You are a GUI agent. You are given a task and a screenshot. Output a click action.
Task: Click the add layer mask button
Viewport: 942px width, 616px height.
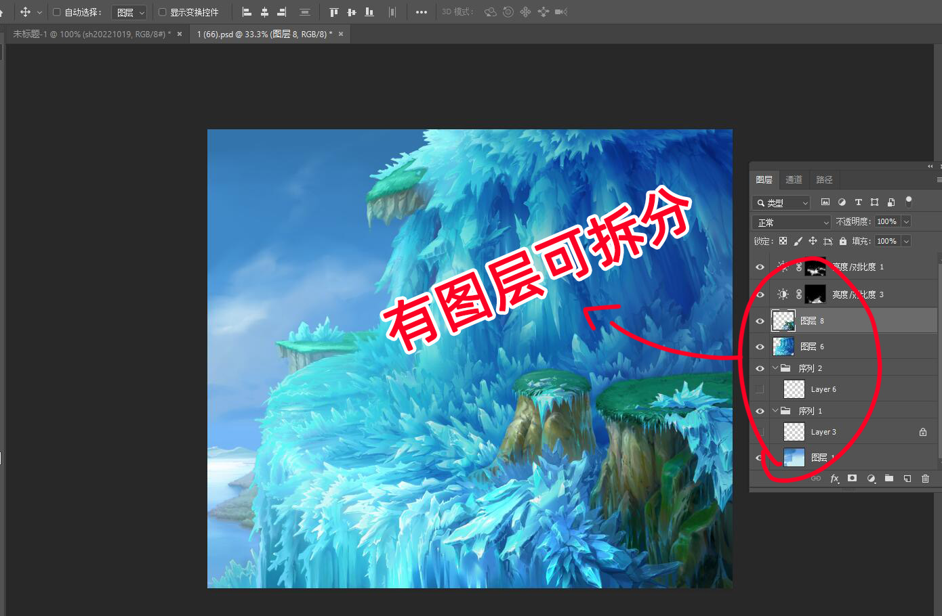(852, 479)
